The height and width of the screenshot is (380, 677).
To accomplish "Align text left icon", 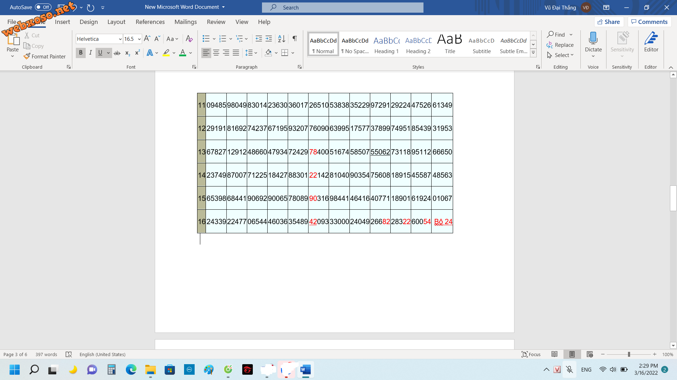I will coord(206,53).
